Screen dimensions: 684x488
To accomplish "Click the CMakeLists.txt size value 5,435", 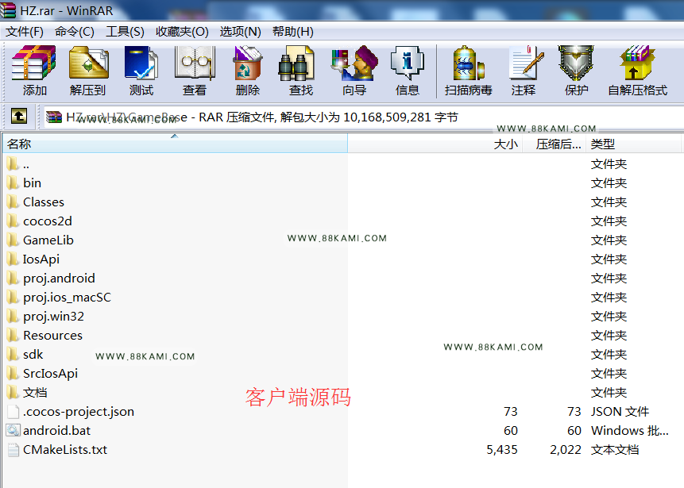I will 502,450.
